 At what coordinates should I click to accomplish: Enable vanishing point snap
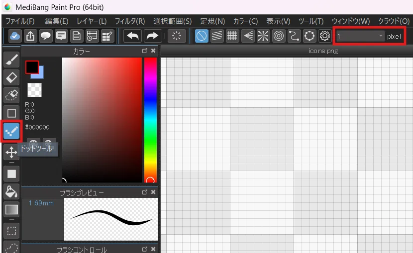248,36
